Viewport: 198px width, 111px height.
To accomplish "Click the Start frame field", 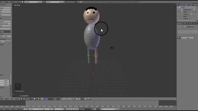I will click(x=35, y=109).
